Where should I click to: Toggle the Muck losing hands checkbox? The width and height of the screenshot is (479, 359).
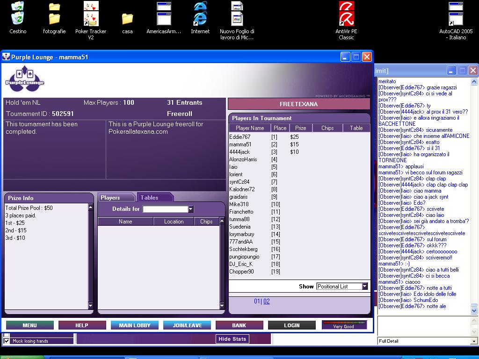[7, 341]
